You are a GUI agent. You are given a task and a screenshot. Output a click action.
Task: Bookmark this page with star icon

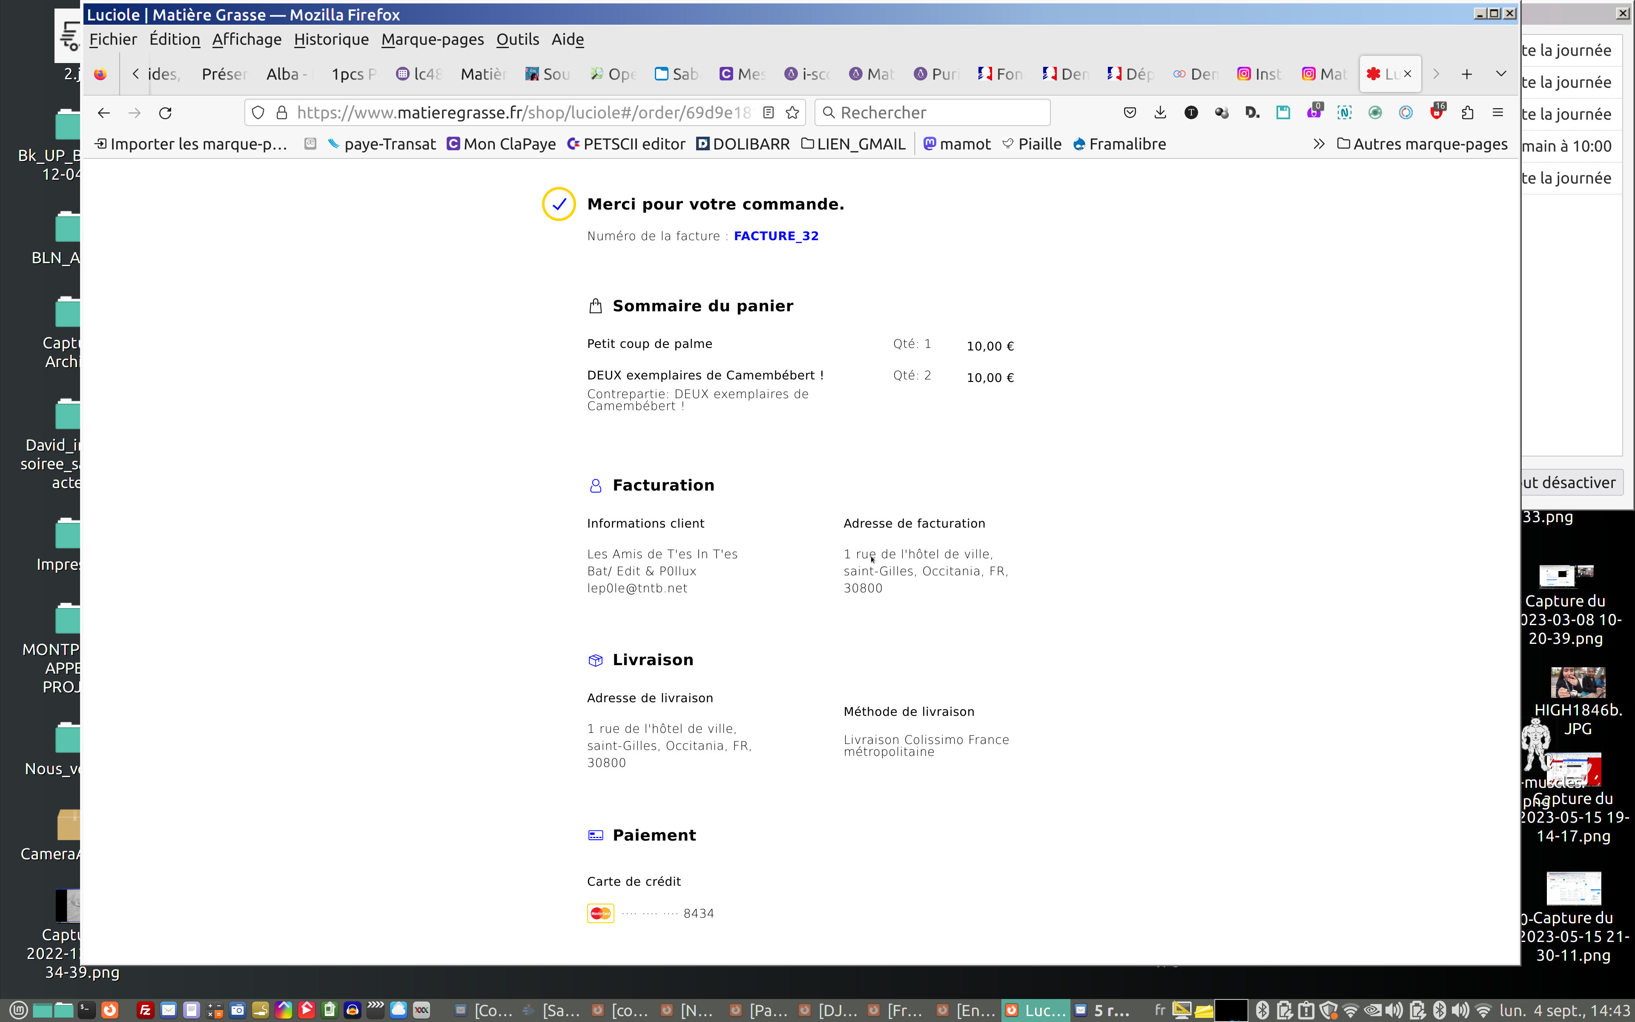[x=792, y=113]
